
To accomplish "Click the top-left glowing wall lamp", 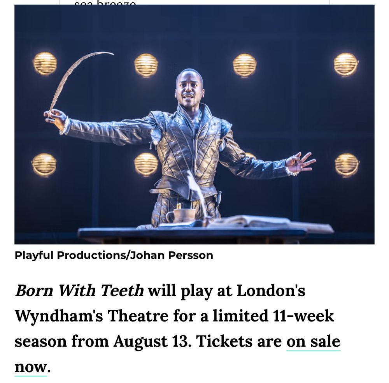I will tap(45, 63).
